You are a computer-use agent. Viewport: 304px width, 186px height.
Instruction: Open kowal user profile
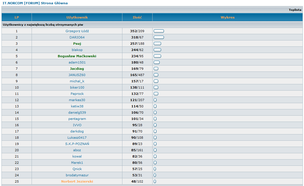[77, 156]
